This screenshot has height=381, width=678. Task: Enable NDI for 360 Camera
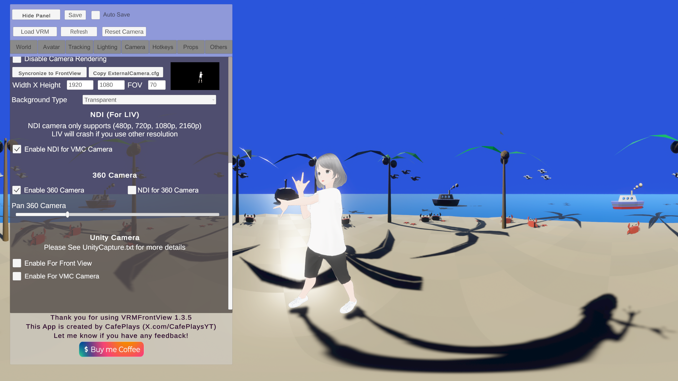click(x=132, y=190)
